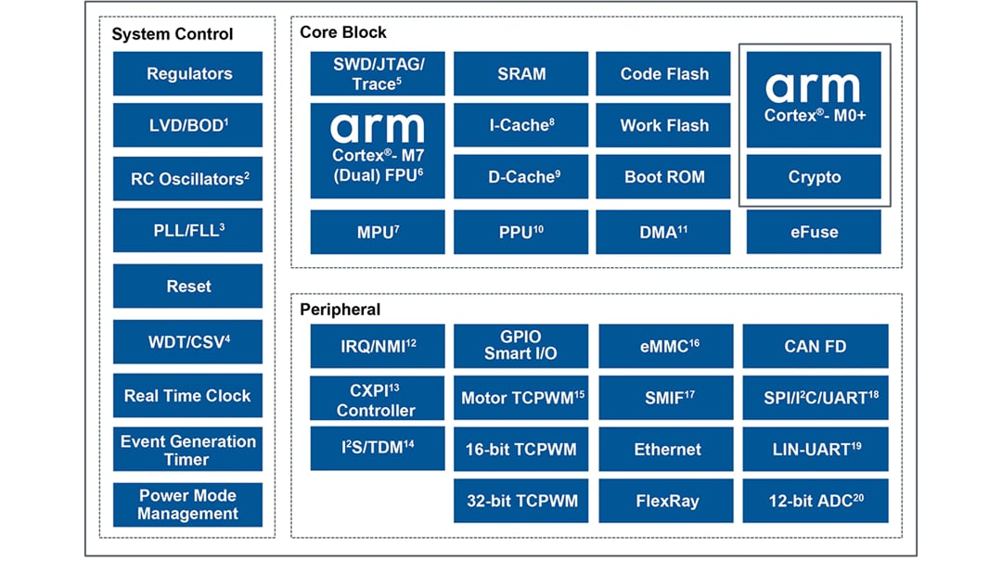Select the 12-bit ADC block
The image size is (1002, 561).
coord(815,500)
